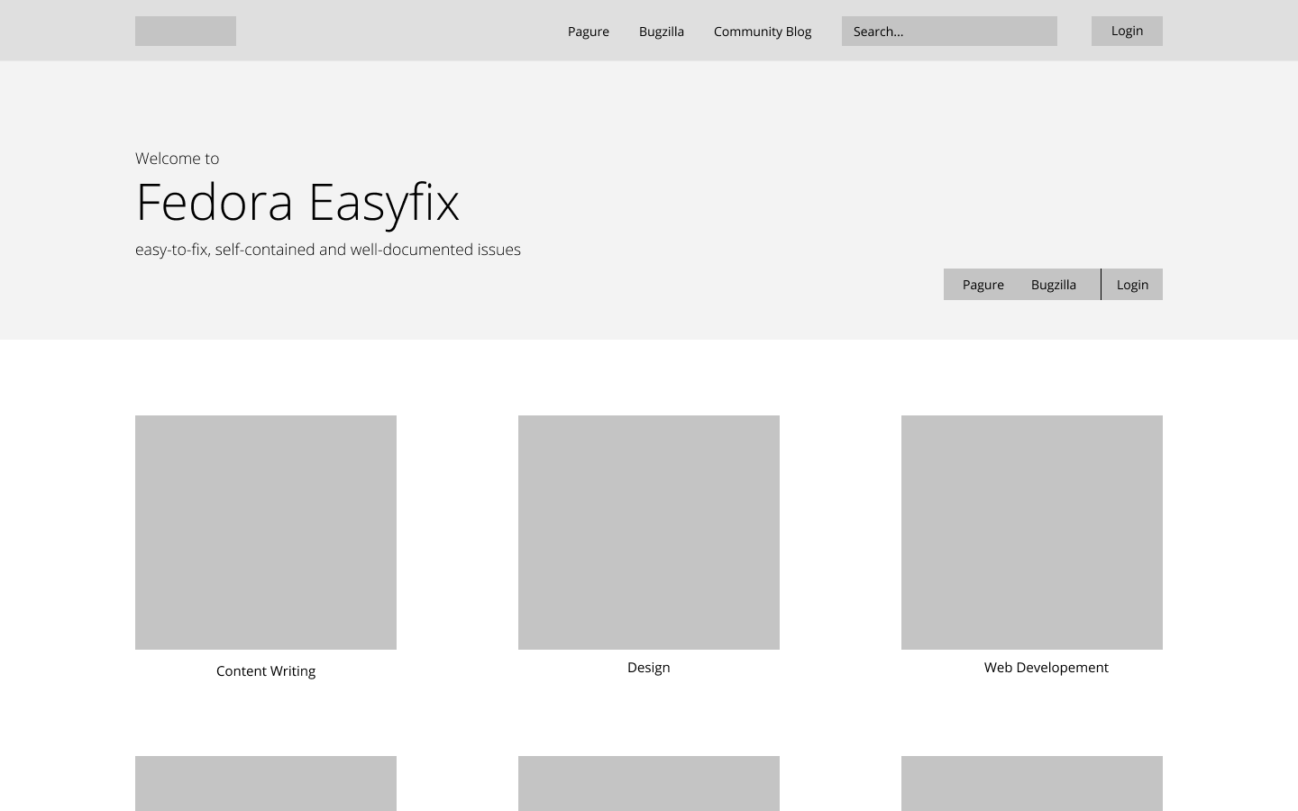Screen dimensions: 1298x811
Task: Click the Login button in the header
Action: (x=1127, y=31)
